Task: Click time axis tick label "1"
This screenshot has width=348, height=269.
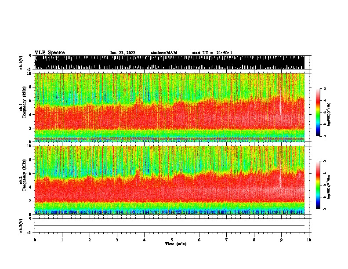Action: (62, 240)
